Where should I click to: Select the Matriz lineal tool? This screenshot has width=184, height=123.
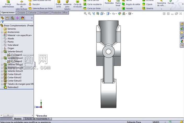coord(118,3)
